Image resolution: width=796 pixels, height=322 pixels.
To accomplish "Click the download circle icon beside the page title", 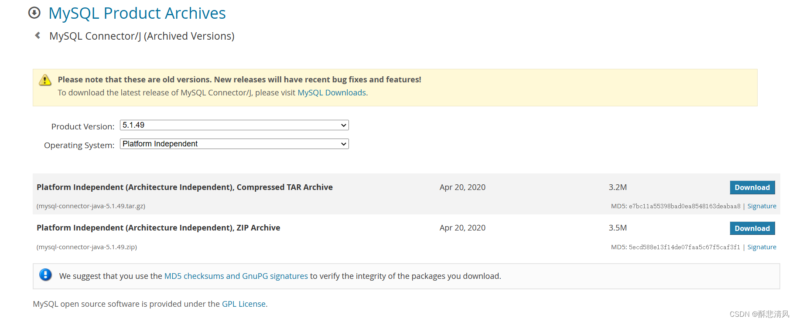I will 34,13.
